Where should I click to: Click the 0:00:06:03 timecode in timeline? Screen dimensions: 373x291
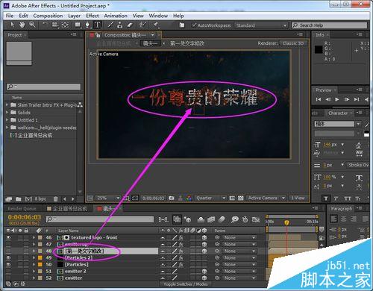click(x=24, y=217)
